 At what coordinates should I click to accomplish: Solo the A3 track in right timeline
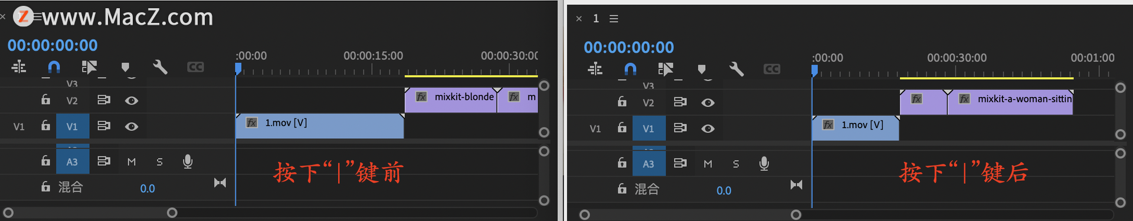tap(736, 164)
